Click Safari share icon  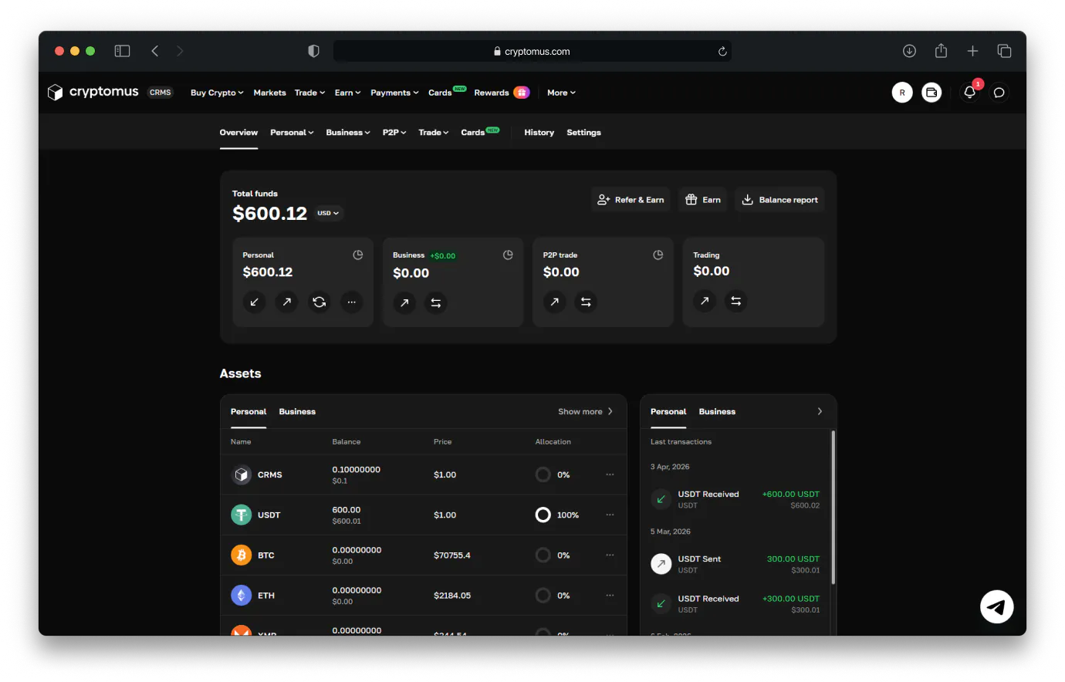pos(941,51)
